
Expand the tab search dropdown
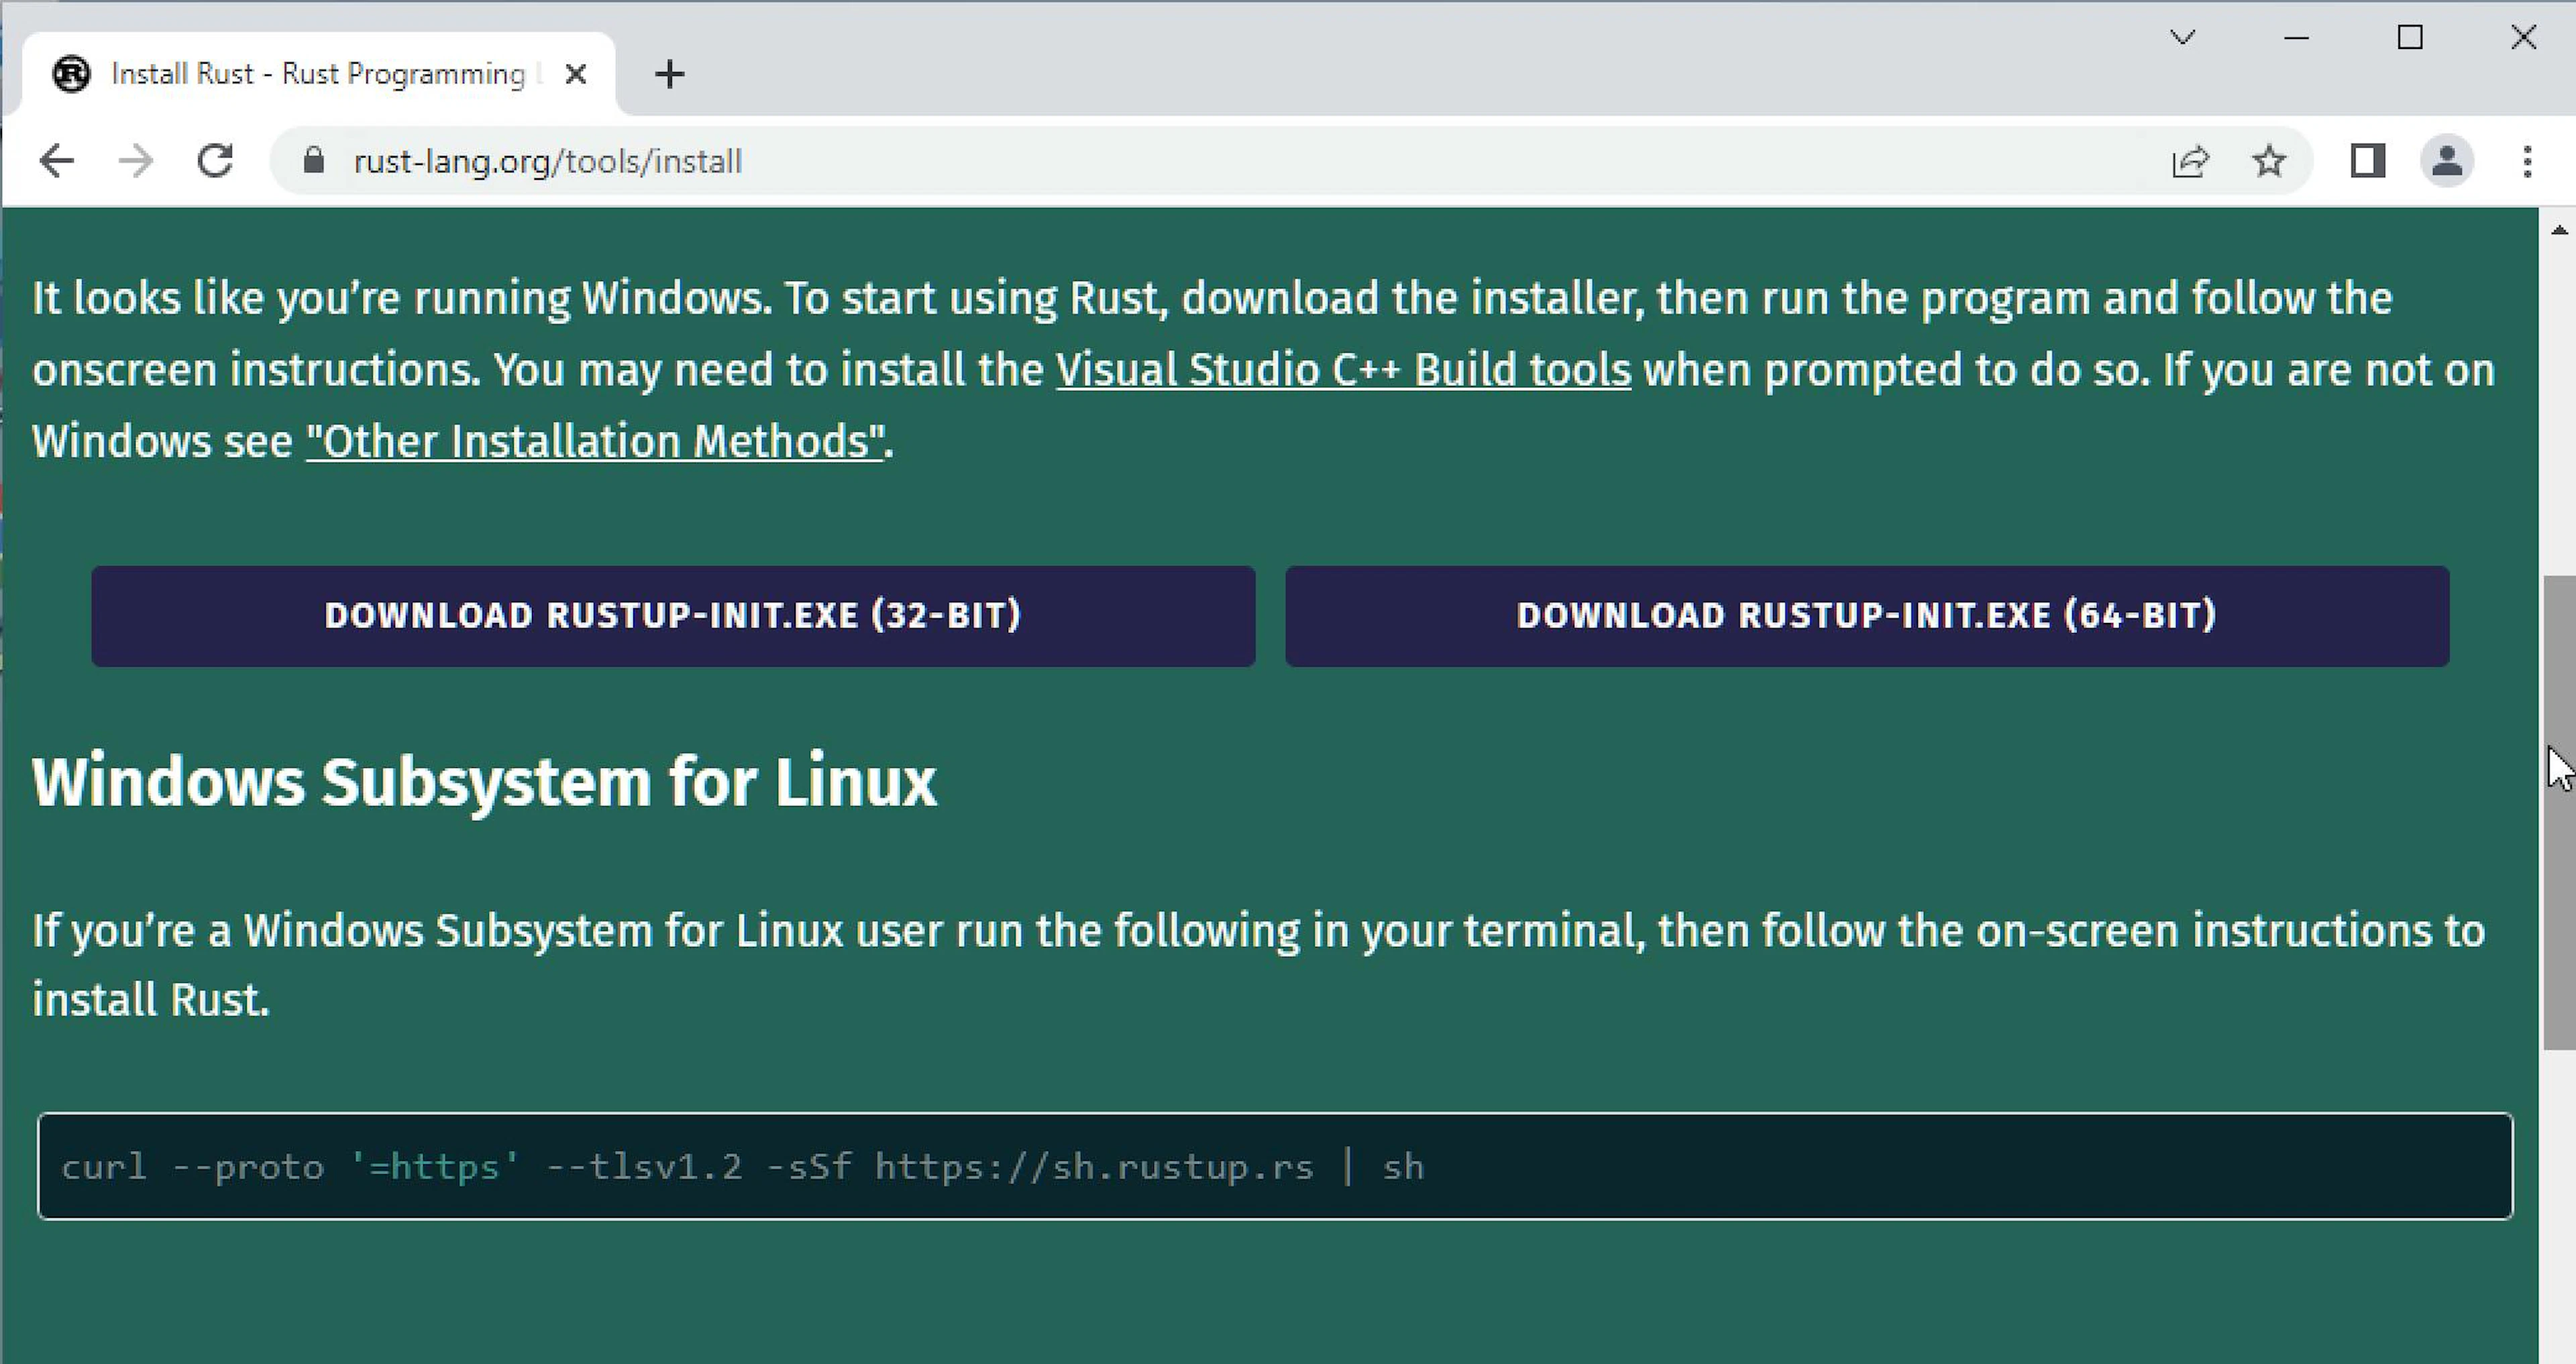2183,38
